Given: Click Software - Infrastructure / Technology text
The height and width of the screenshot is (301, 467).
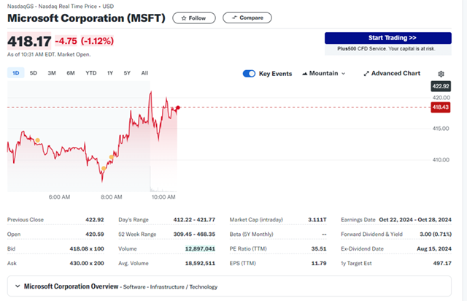Looking at the screenshot, I should (170, 287).
